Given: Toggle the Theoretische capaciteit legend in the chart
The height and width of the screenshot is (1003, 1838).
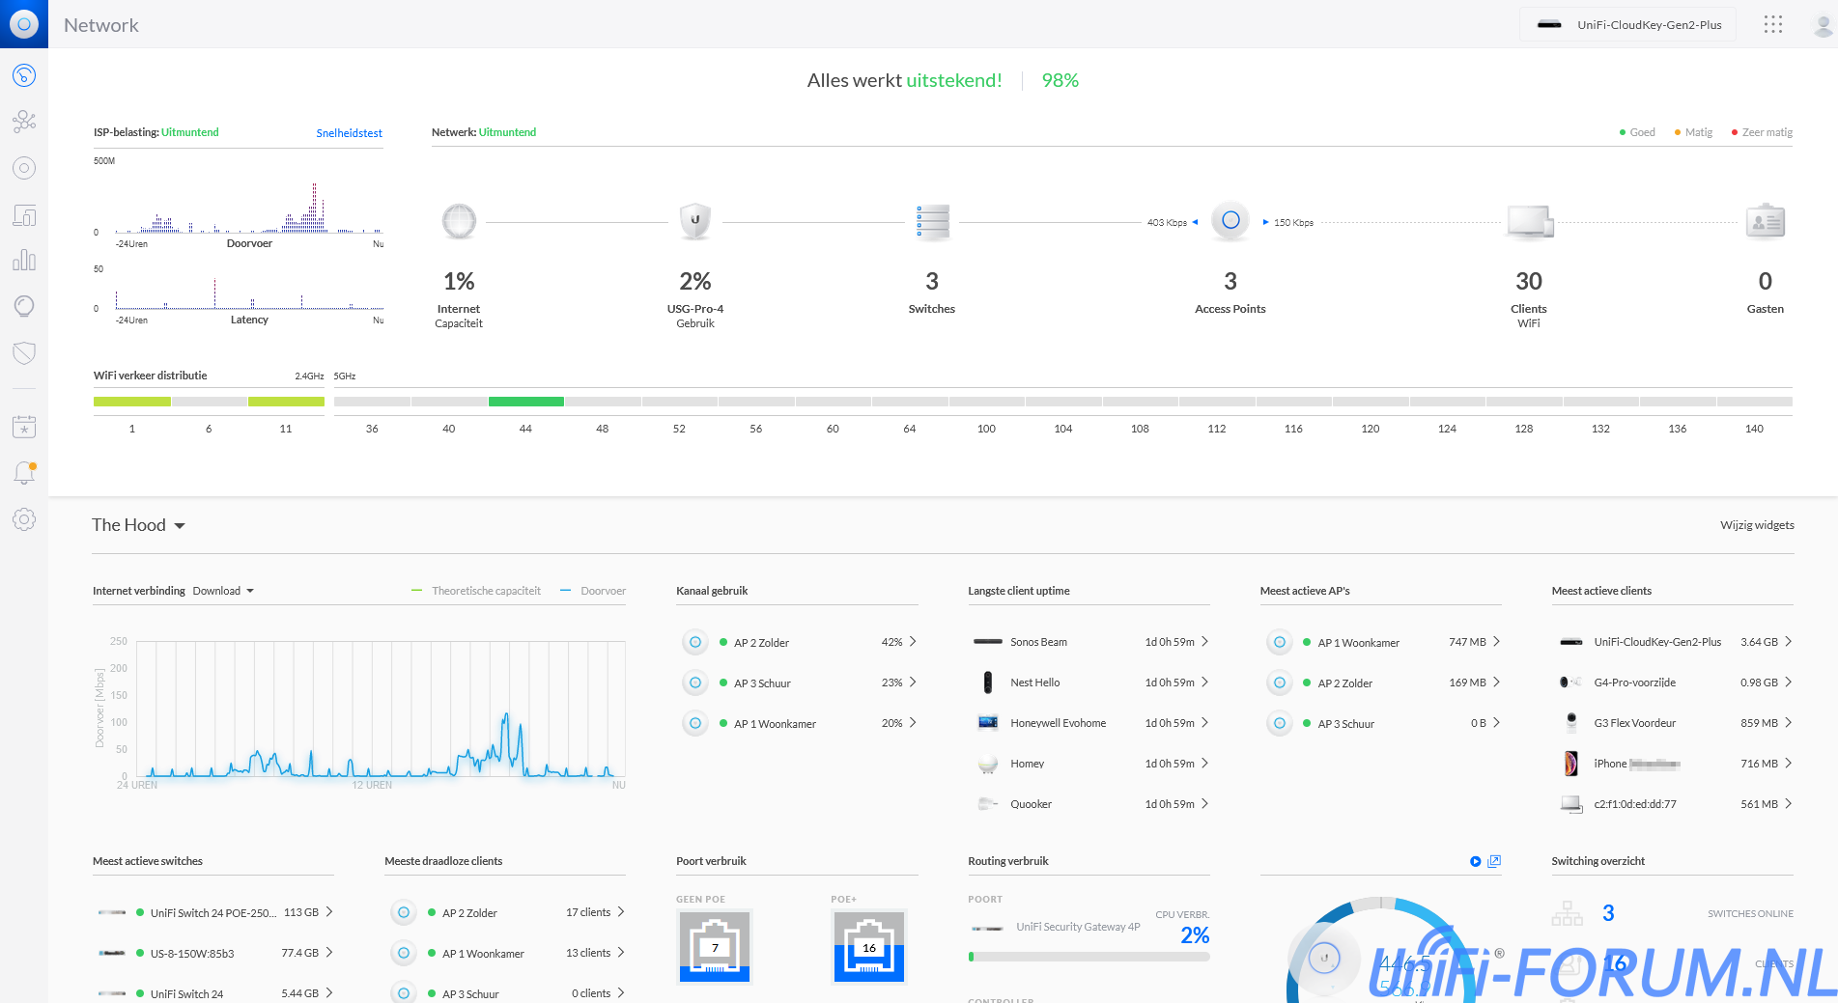Looking at the screenshot, I should [x=476, y=591].
